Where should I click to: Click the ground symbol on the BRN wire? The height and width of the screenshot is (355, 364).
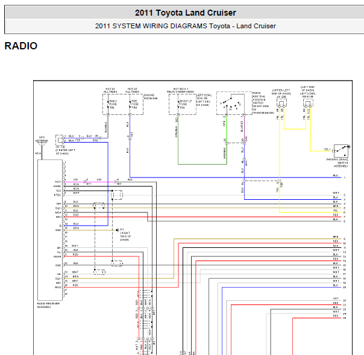coord(117,230)
